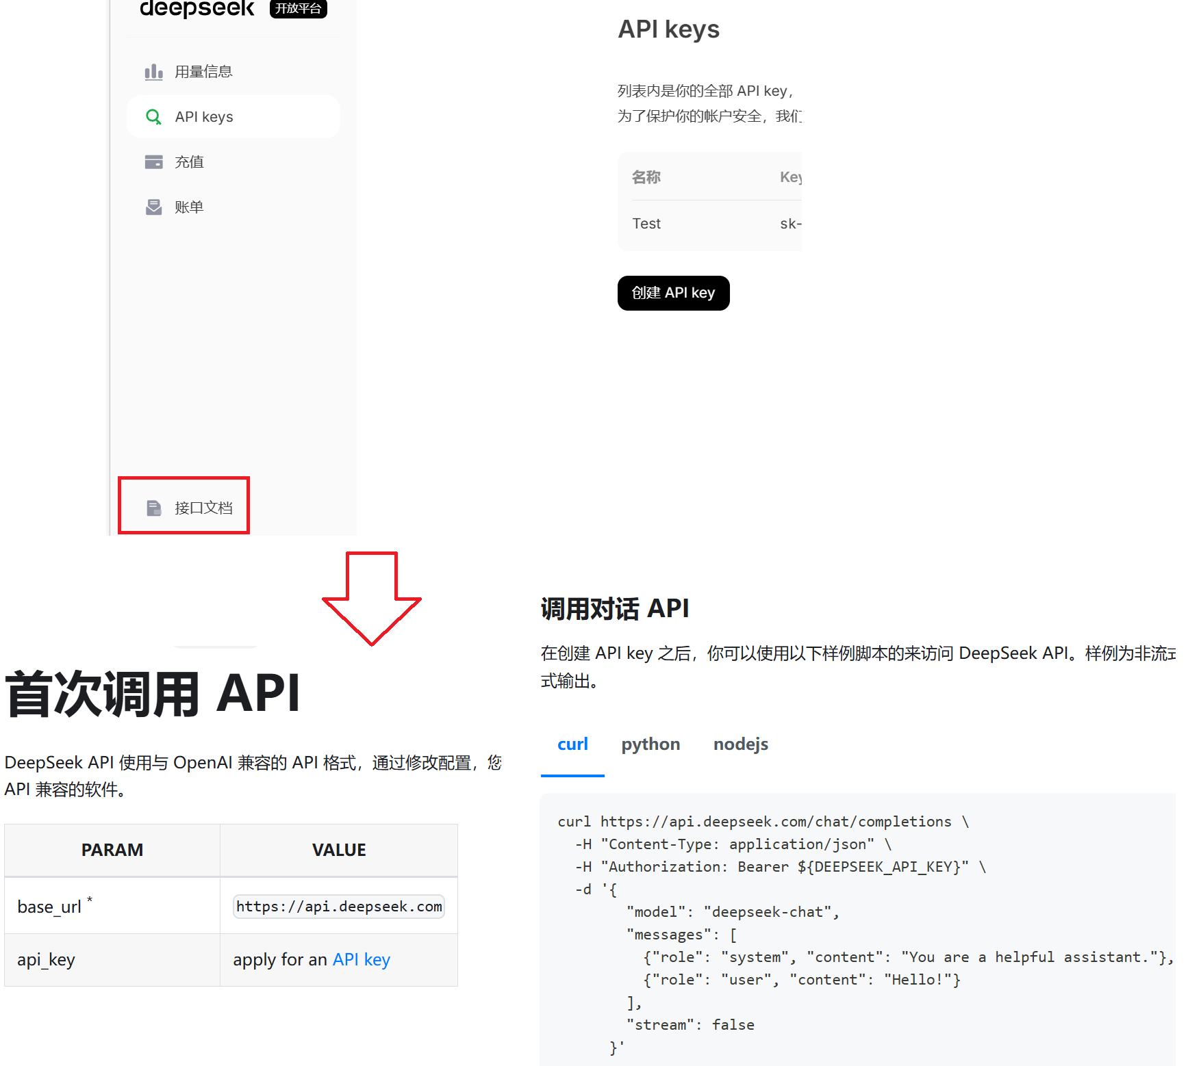Click the Content-Type header line

click(x=733, y=844)
